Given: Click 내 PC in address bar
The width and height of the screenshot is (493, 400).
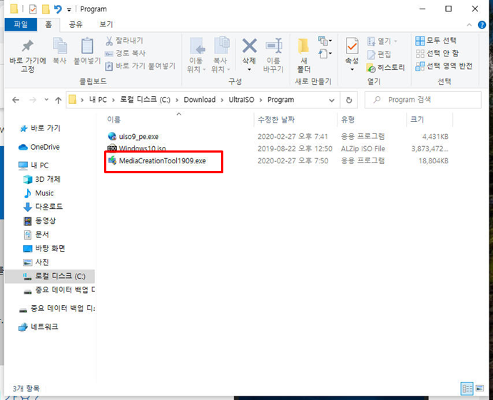Looking at the screenshot, I should (98, 100).
